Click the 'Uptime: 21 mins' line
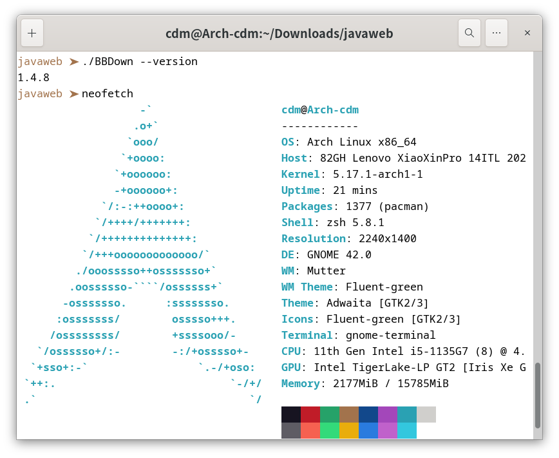 coord(330,190)
